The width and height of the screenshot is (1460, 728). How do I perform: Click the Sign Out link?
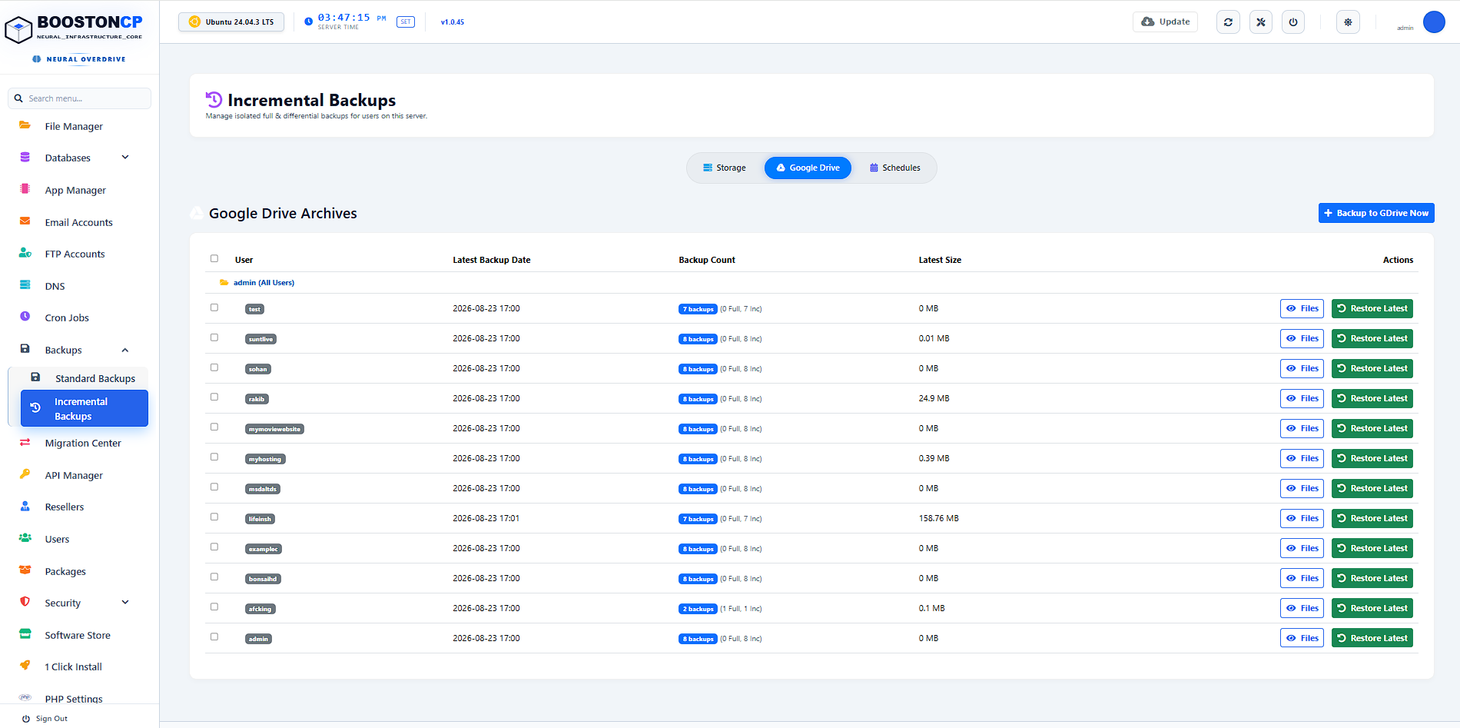[x=45, y=719]
